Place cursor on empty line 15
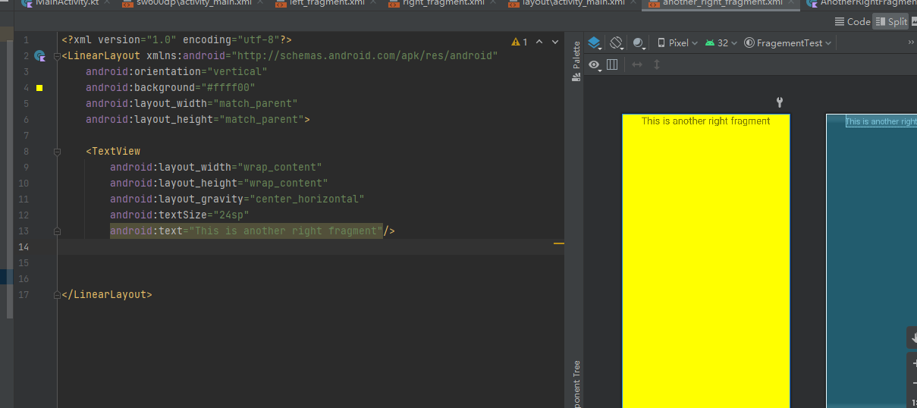The width and height of the screenshot is (917, 408). point(311,262)
